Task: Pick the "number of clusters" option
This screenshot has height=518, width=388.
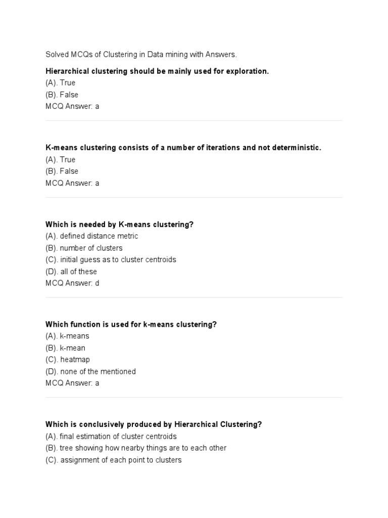Action: pos(84,248)
